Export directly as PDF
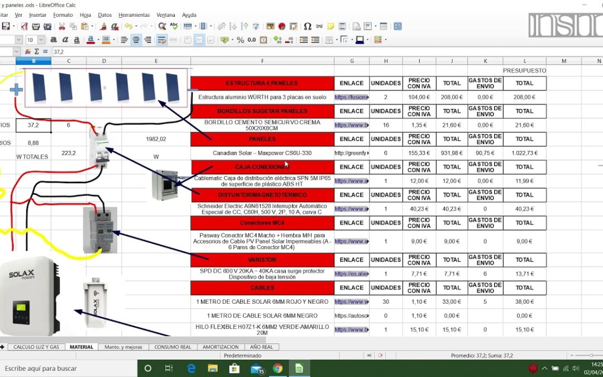Image resolution: width=603 pixels, height=377 pixels. click(24, 26)
